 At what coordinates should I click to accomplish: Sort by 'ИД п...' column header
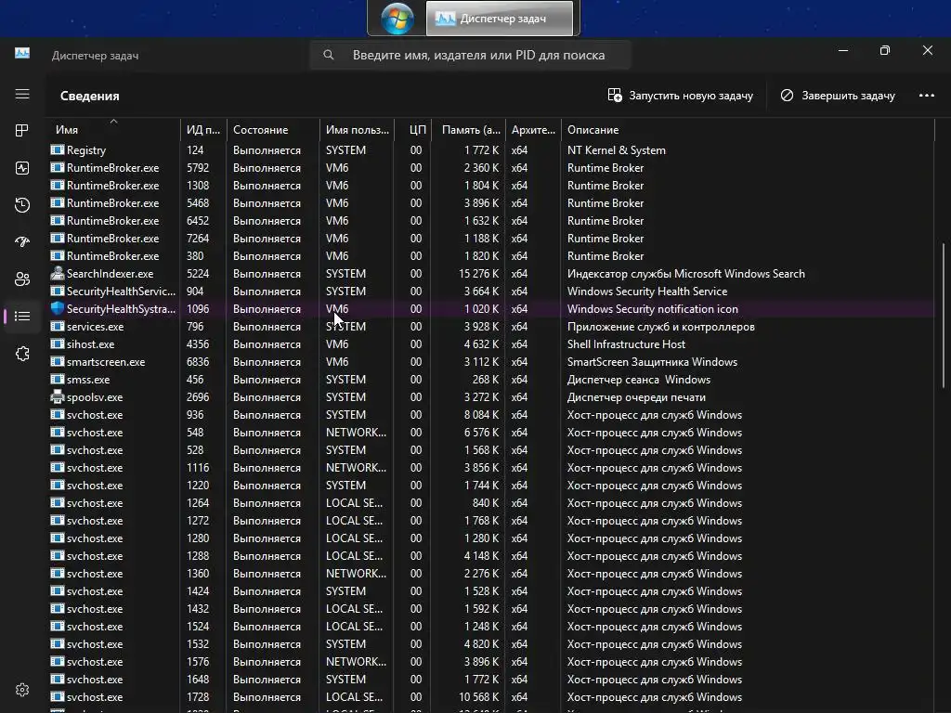203,130
